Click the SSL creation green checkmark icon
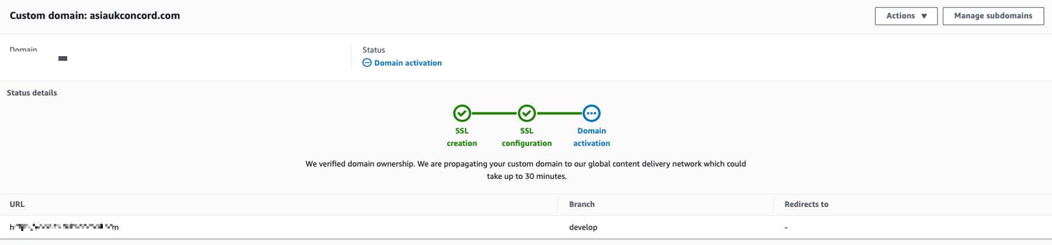Screen dimensions: 1052x245 [x=462, y=113]
